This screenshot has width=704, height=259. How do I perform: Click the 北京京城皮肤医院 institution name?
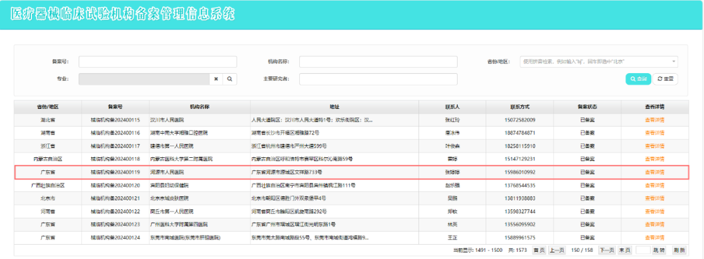pyautogui.click(x=169, y=198)
